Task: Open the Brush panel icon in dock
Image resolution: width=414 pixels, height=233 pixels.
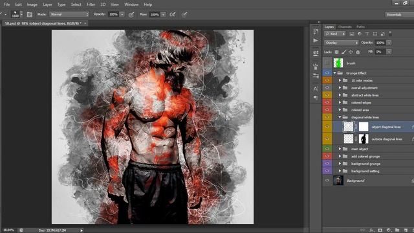Action: 316,76
